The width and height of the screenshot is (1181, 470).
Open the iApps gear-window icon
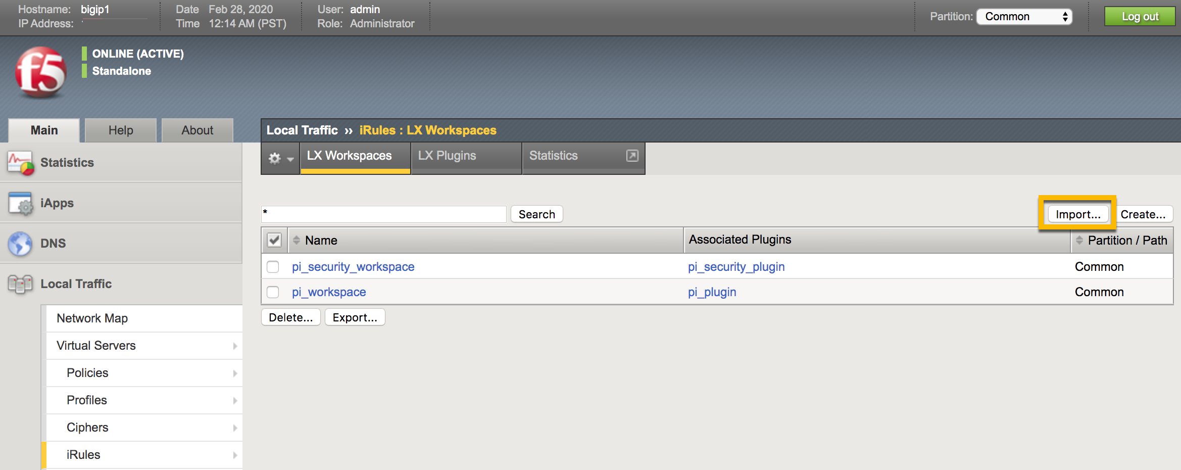point(21,203)
